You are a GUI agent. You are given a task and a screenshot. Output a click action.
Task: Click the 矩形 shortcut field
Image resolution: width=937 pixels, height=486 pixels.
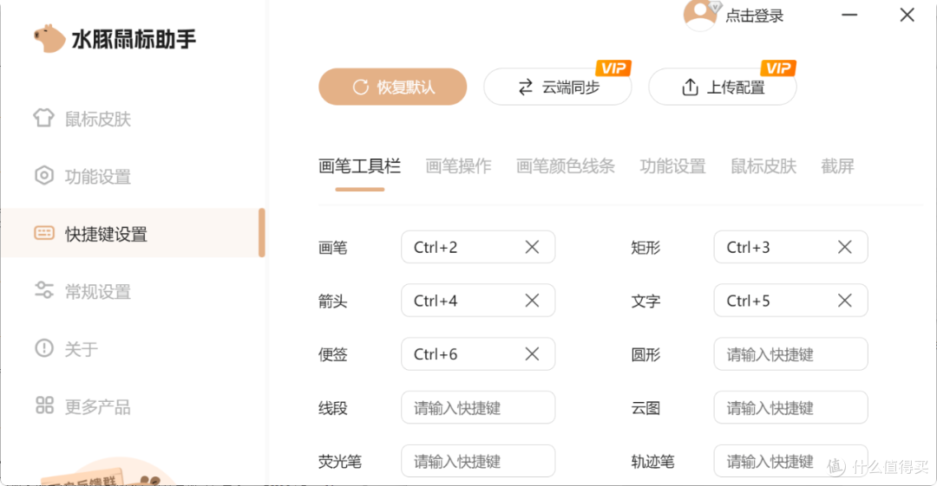(790, 247)
